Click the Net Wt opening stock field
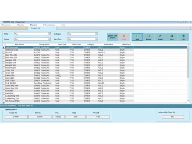 (x=40, y=117)
